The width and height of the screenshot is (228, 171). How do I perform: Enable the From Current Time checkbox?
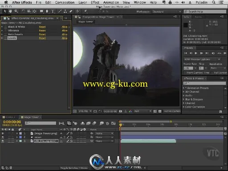(185, 73)
